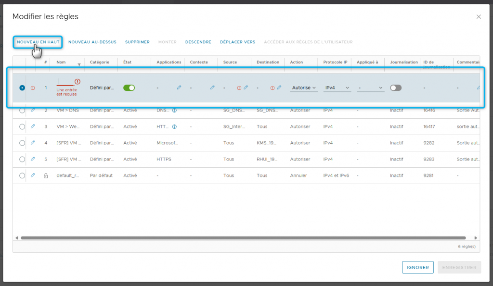Click the filter icon in Nom column header
This screenshot has width=493, height=286.
coord(79,64)
